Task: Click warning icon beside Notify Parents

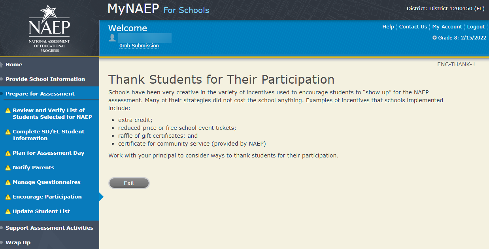Action: click(8, 168)
